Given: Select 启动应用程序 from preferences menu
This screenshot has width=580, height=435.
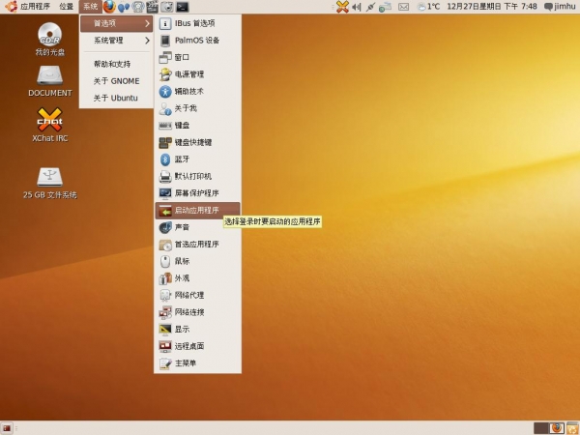Looking at the screenshot, I should [x=197, y=211].
